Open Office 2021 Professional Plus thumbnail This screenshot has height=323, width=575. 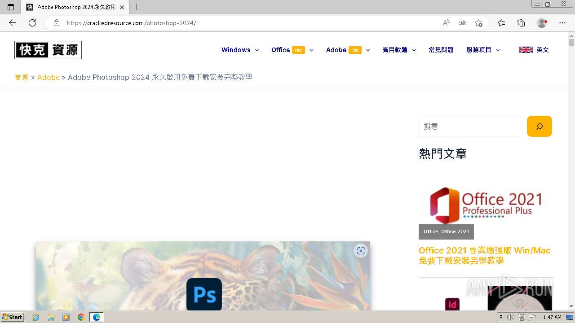486,205
